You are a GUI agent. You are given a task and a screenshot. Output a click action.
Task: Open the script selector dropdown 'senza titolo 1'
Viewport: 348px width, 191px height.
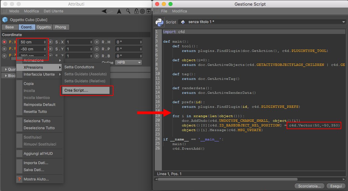[262, 22]
